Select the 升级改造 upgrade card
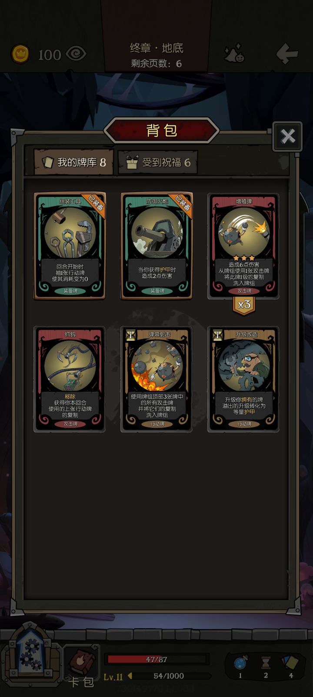Image resolution: width=313 pixels, height=697 pixels. [243, 379]
